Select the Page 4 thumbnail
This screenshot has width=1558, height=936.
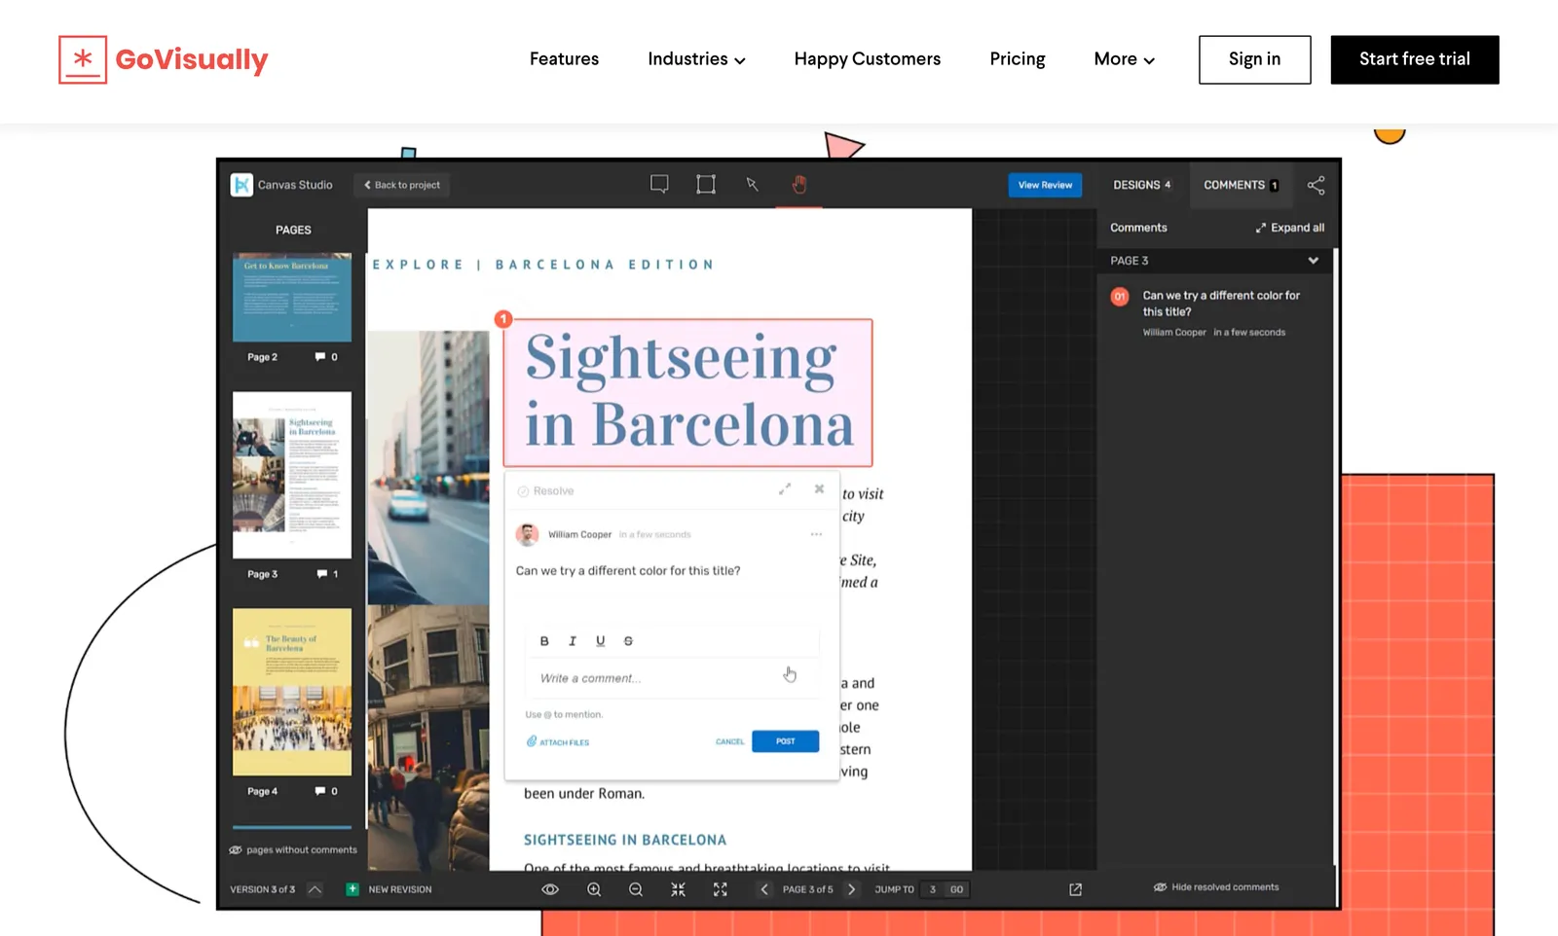click(x=291, y=692)
